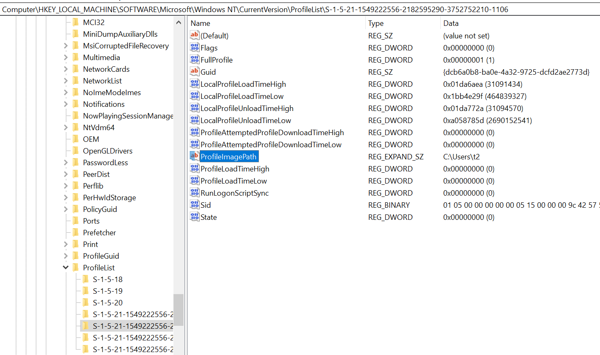The width and height of the screenshot is (600, 355).
Task: Click the tree panel scrollbar thumb
Action: coord(178,310)
